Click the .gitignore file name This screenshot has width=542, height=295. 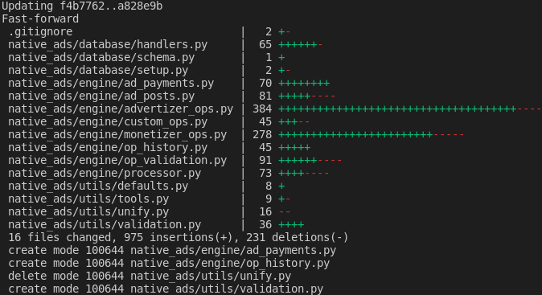coord(40,32)
